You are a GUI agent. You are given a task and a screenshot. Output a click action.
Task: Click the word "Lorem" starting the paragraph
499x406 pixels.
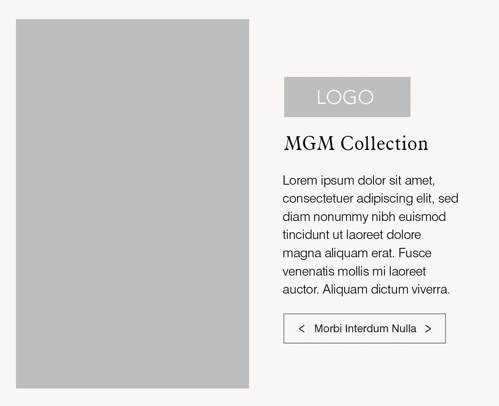point(300,180)
